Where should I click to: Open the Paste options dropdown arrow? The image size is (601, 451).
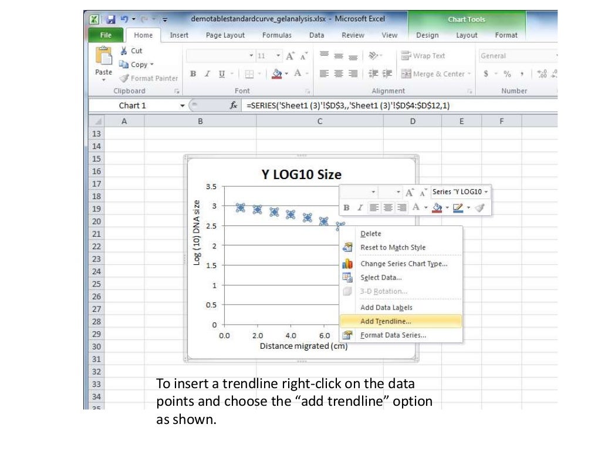tap(103, 80)
